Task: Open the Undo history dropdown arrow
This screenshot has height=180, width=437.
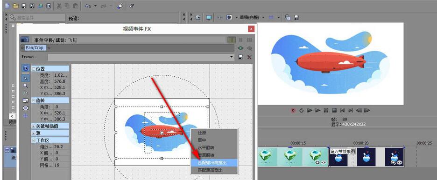Action: tap(95, 6)
